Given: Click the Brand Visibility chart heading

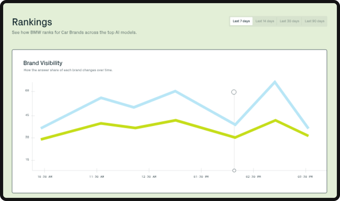Looking at the screenshot, I should 42,63.
